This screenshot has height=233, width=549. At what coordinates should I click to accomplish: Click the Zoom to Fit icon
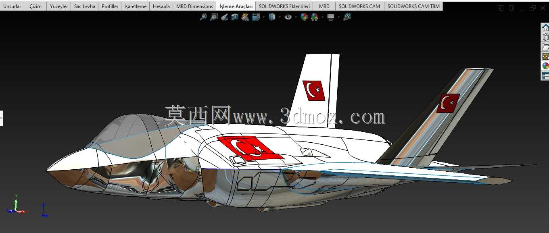(203, 17)
